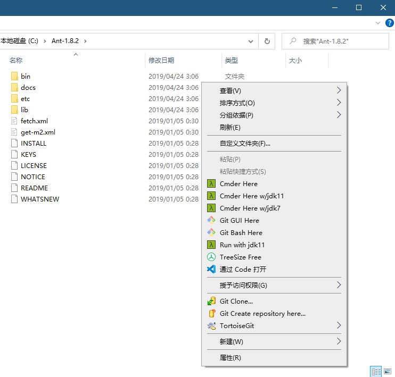
Task: Click Ant-1.8.2 in the breadcrumb path
Action: click(65, 41)
